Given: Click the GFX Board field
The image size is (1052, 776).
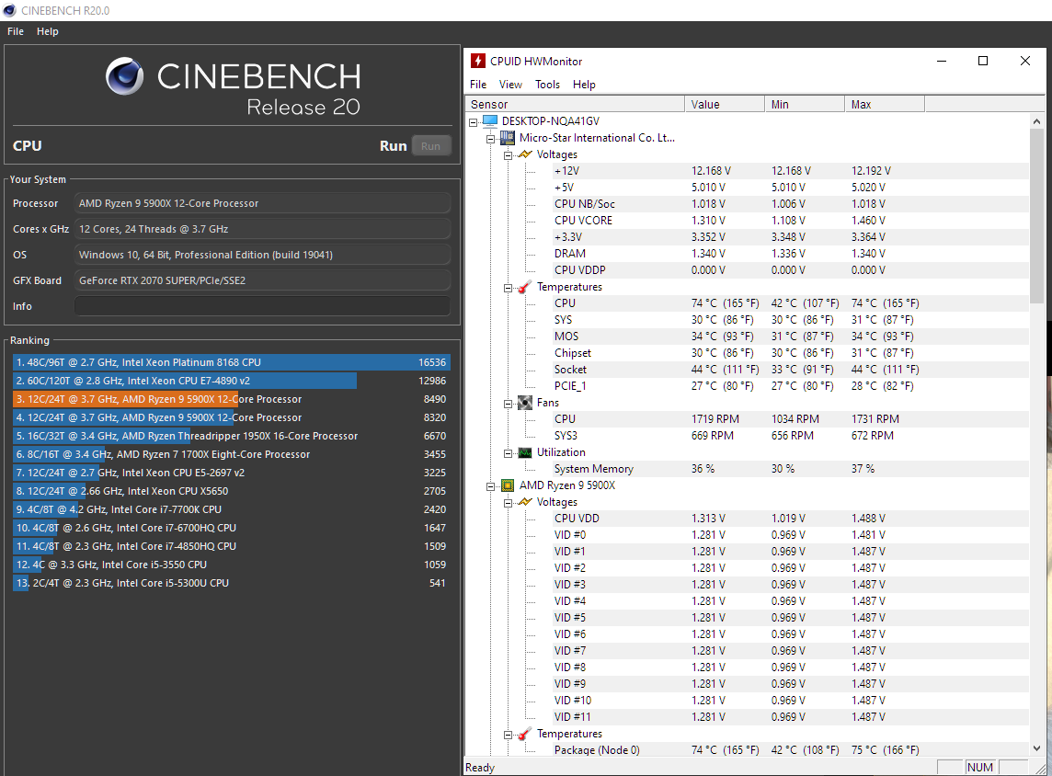Looking at the screenshot, I should 262,280.
